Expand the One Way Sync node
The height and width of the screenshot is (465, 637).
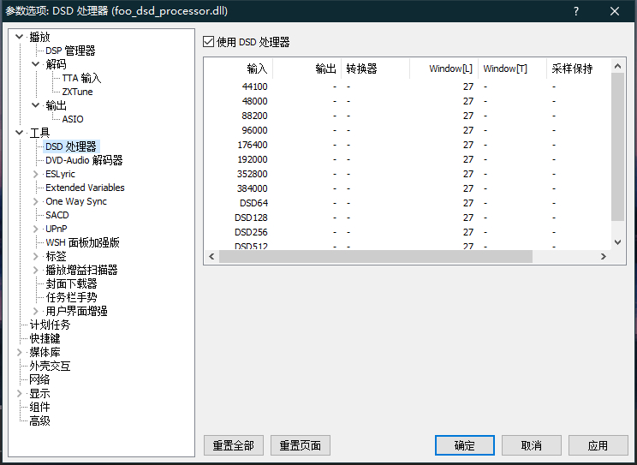point(36,201)
